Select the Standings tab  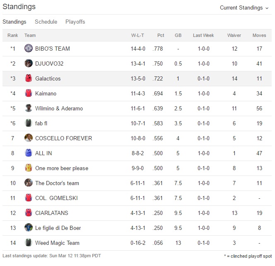[x=14, y=22]
